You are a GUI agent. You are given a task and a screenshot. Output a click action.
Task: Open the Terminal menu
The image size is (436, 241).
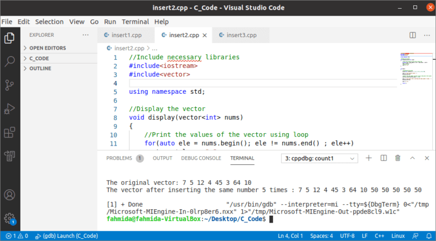click(x=135, y=22)
